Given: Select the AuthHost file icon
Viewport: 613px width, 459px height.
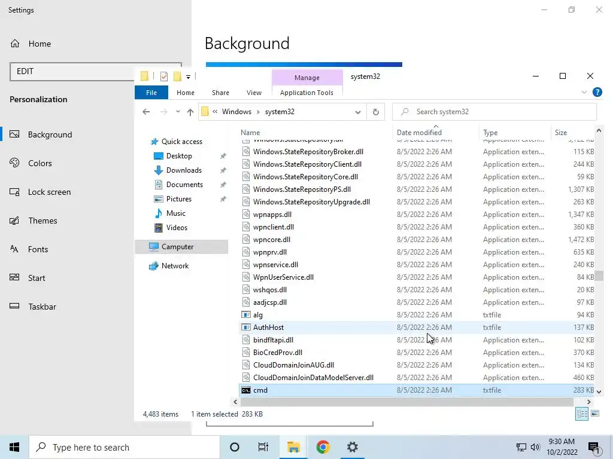Looking at the screenshot, I should (x=246, y=327).
